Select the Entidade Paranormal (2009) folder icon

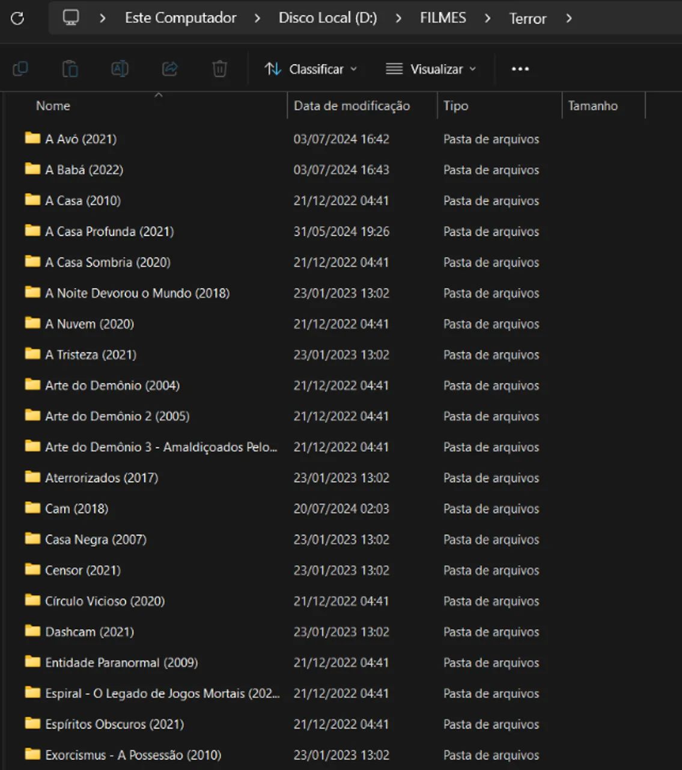click(32, 662)
